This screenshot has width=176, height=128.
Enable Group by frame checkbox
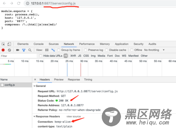[x=59, y=50]
